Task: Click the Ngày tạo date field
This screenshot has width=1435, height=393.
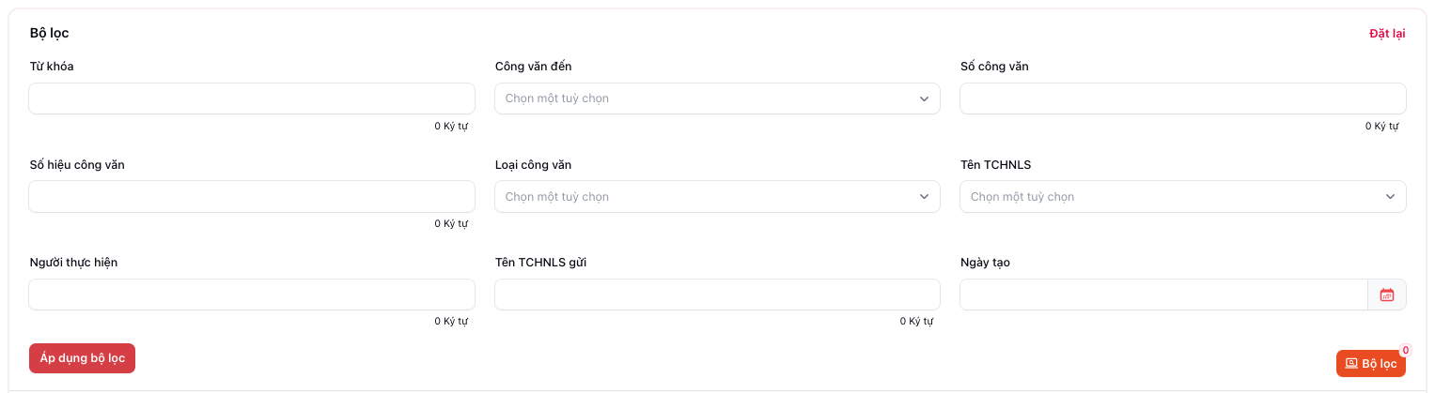Action: point(1162,295)
